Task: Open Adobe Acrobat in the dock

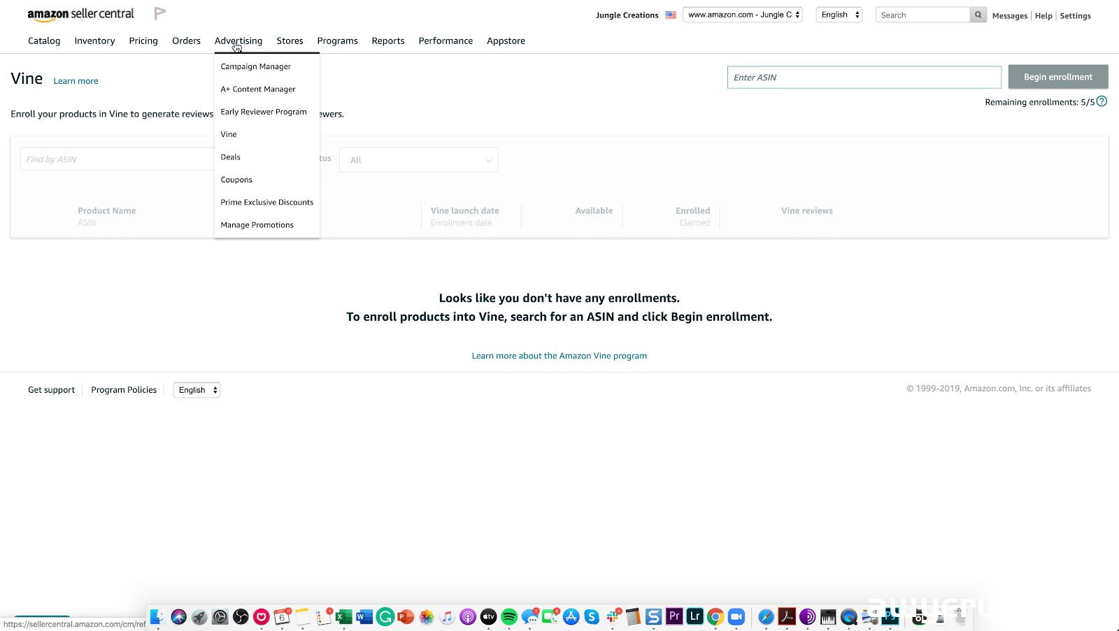Action: 787,616
